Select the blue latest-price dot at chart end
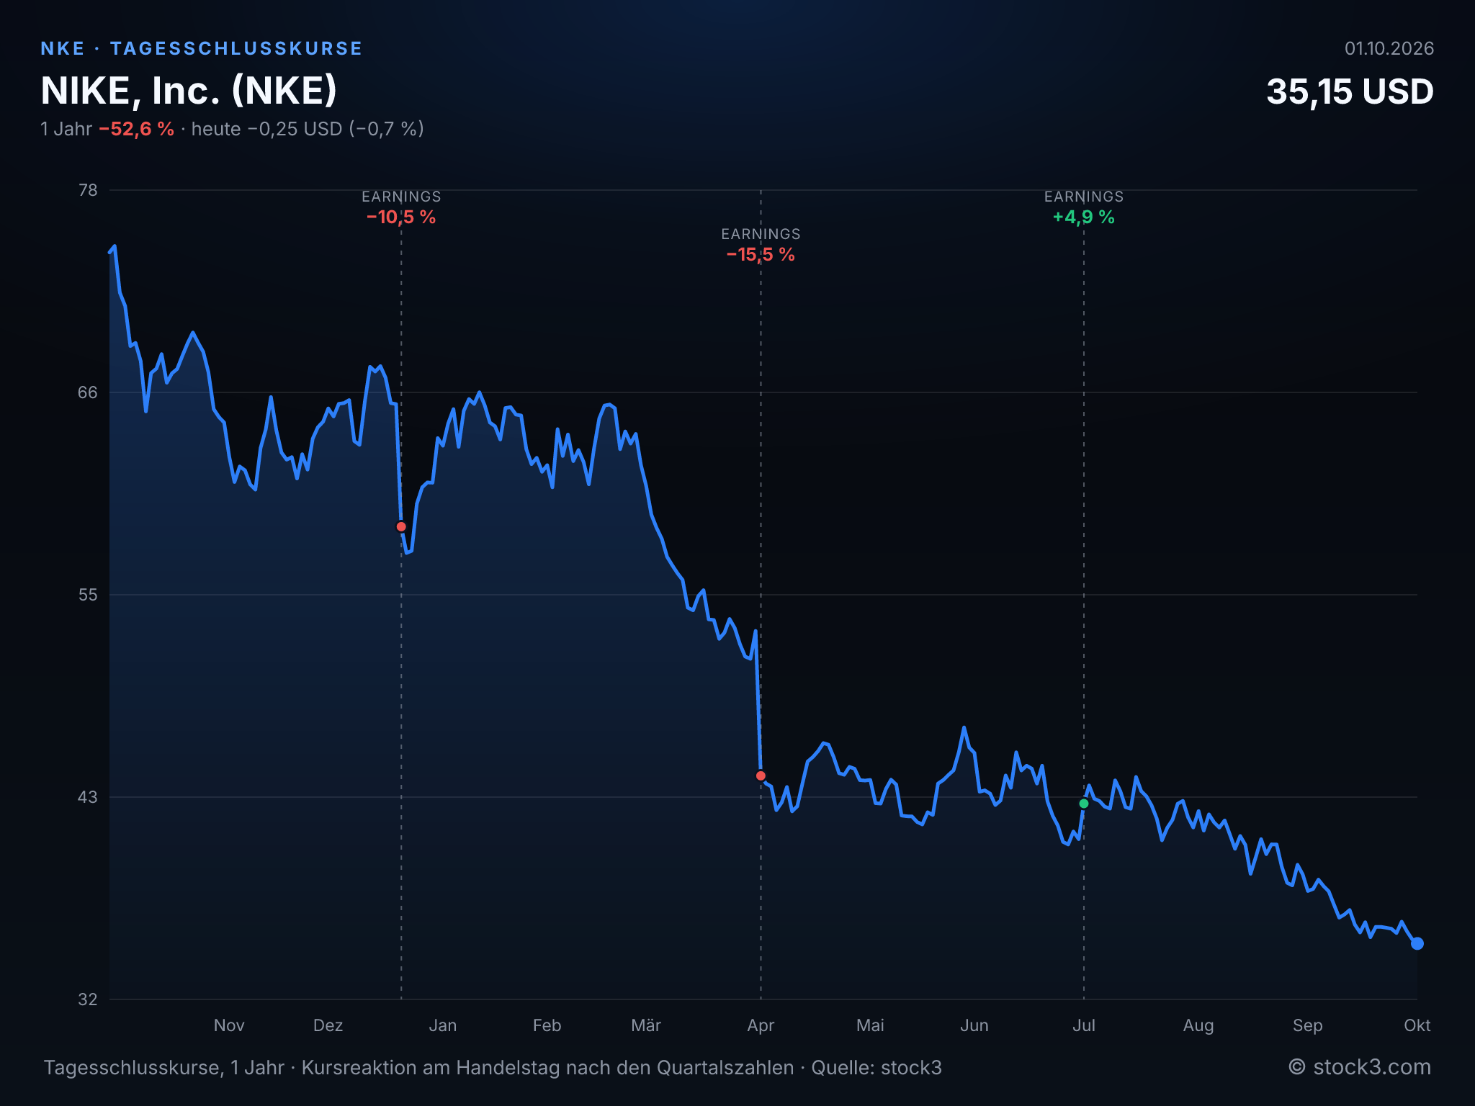This screenshot has height=1106, width=1475. (1417, 943)
